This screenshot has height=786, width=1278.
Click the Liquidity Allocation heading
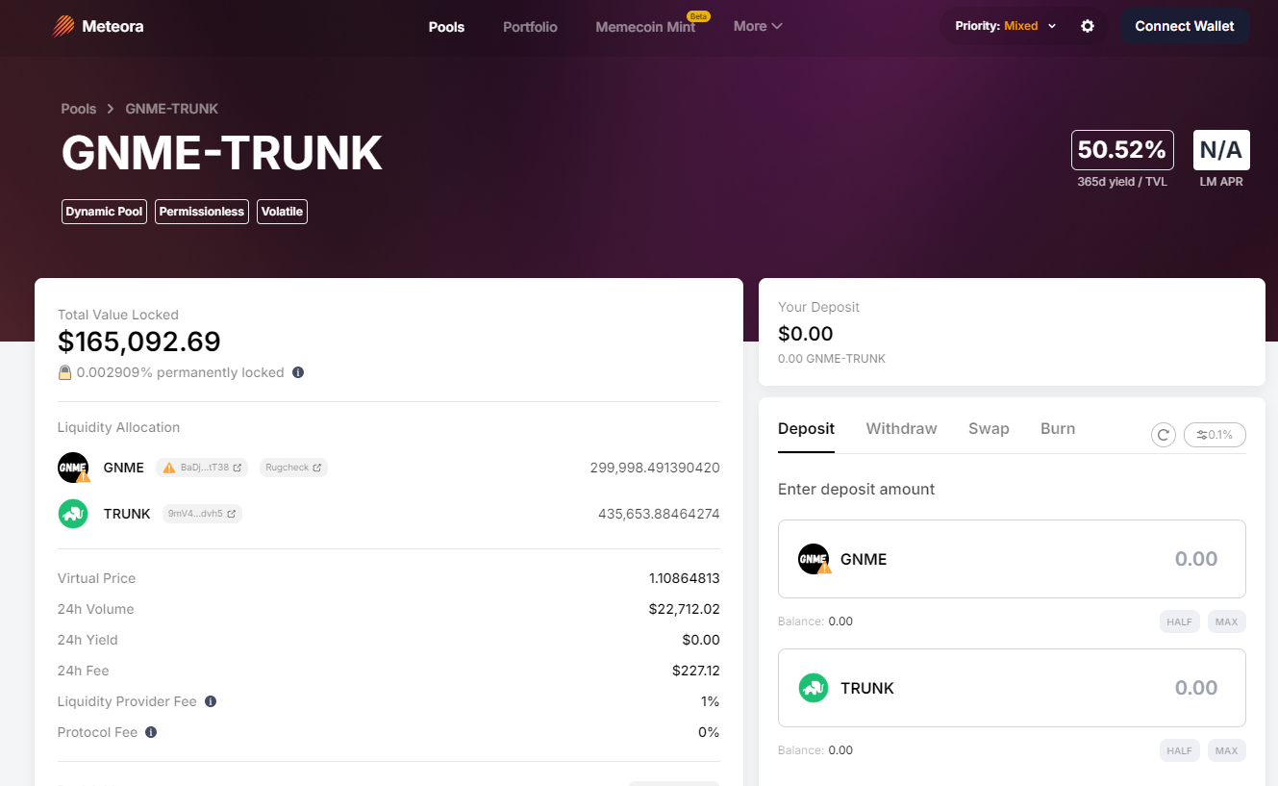click(x=118, y=427)
